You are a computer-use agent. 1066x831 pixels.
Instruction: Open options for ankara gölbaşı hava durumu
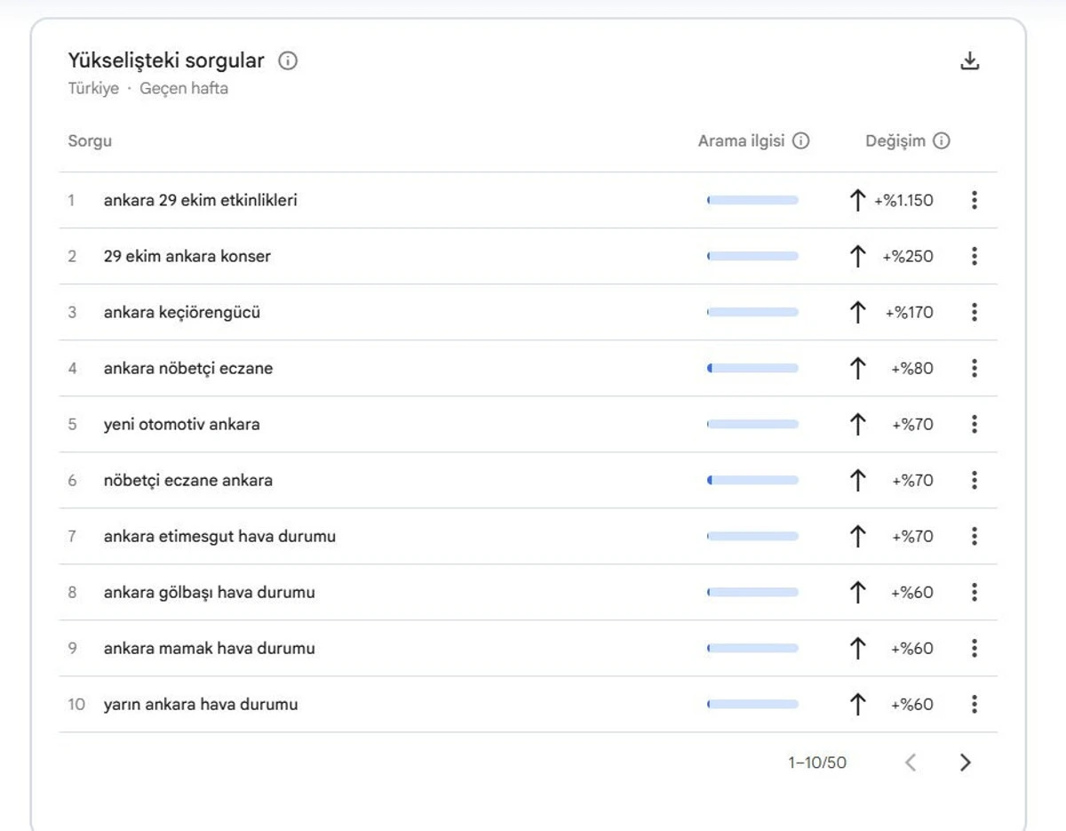(975, 592)
